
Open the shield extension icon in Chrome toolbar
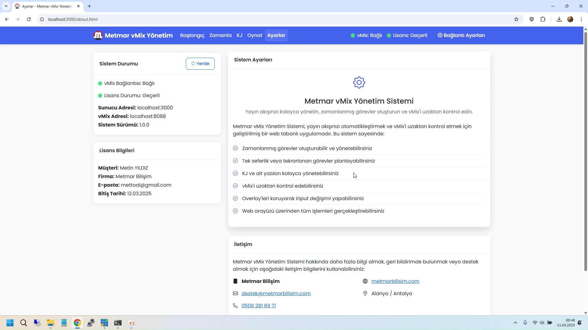(x=532, y=19)
